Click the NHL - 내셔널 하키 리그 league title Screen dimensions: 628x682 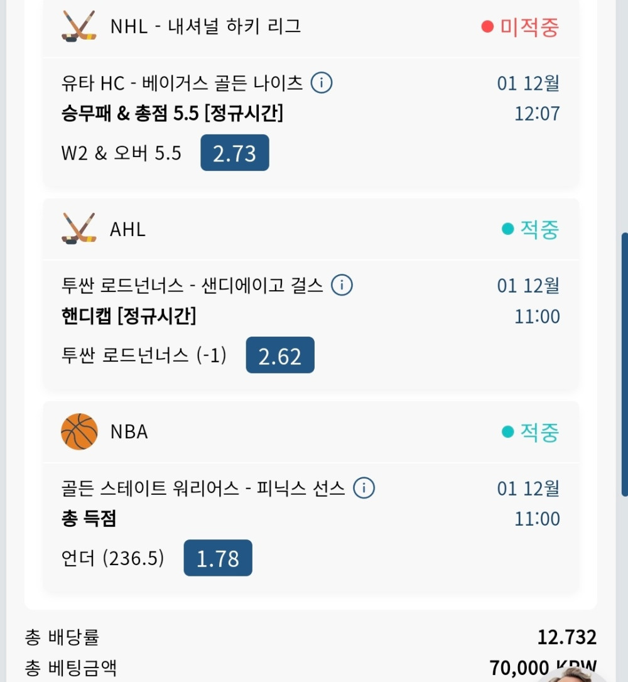point(205,26)
